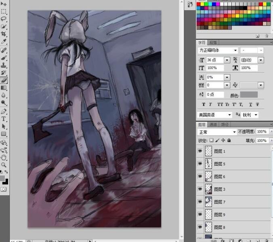This screenshot has height=242, width=273.
Task: Select the Quick Selection tool
Action: coord(4,26)
